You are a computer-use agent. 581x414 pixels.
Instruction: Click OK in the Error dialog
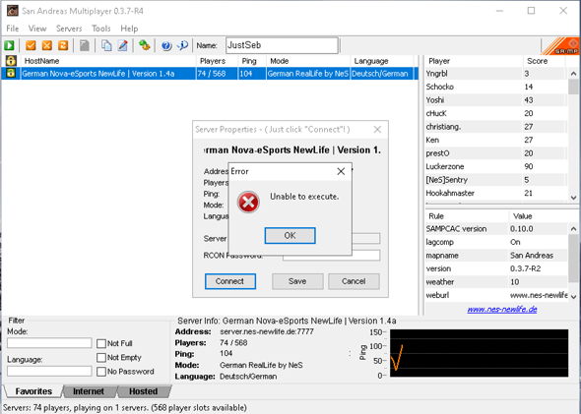coord(290,236)
